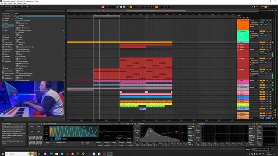Viewport: 278px width, 156px height.
Task: Select the orange track header
Action: 243,24
